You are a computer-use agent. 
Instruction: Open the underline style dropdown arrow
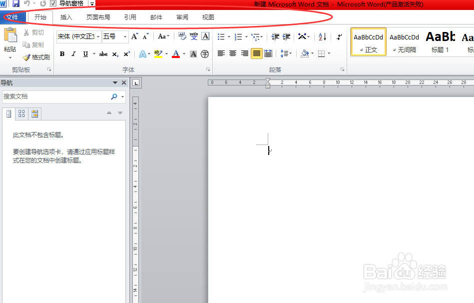click(x=94, y=54)
